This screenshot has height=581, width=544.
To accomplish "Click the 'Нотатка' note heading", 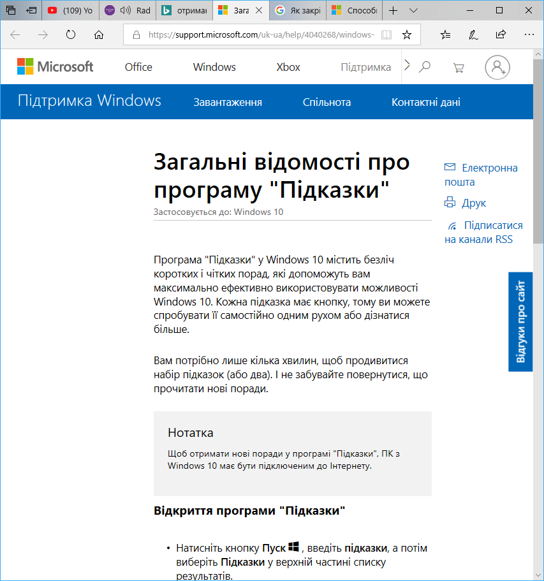I will pos(191,433).
